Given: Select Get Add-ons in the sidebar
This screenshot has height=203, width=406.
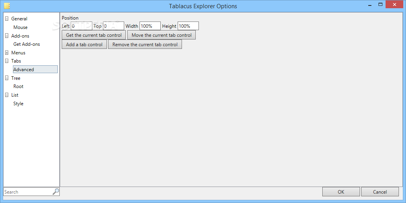Looking at the screenshot, I should click(27, 44).
